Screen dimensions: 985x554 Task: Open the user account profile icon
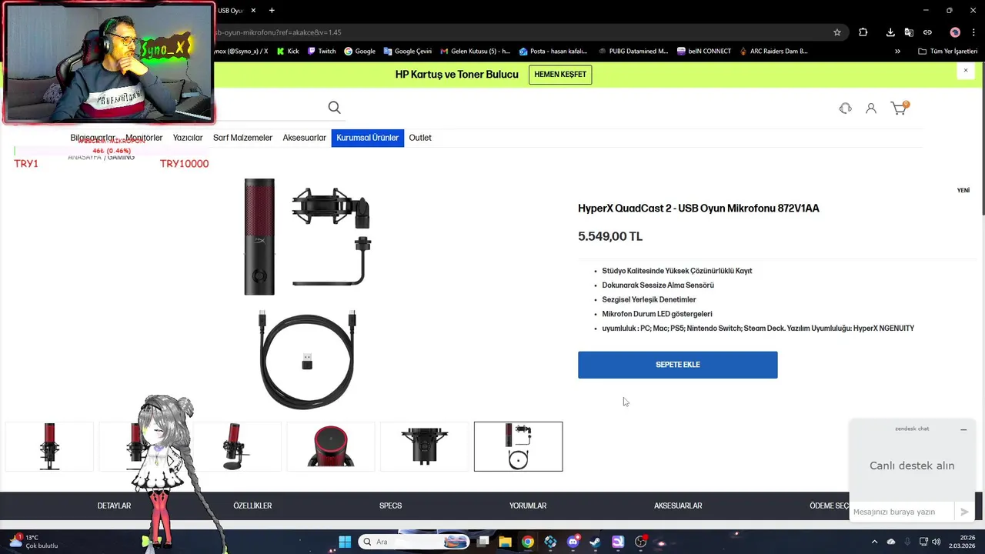click(x=871, y=108)
